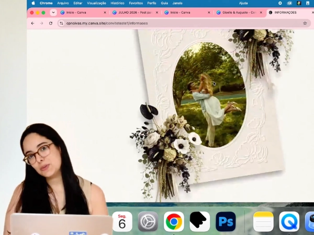Open the black-and-white app icon in Dock
The image size is (314, 235).
click(x=200, y=221)
